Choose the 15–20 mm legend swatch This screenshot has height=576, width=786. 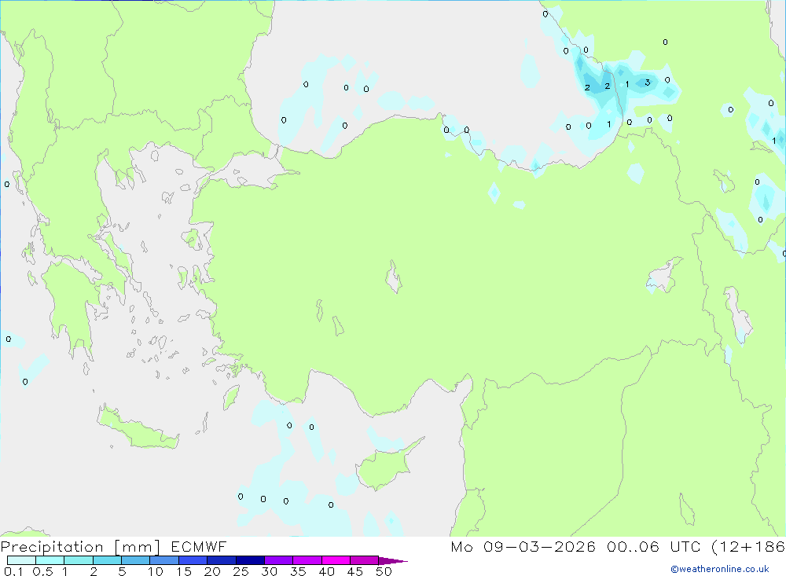pyautogui.click(x=193, y=560)
